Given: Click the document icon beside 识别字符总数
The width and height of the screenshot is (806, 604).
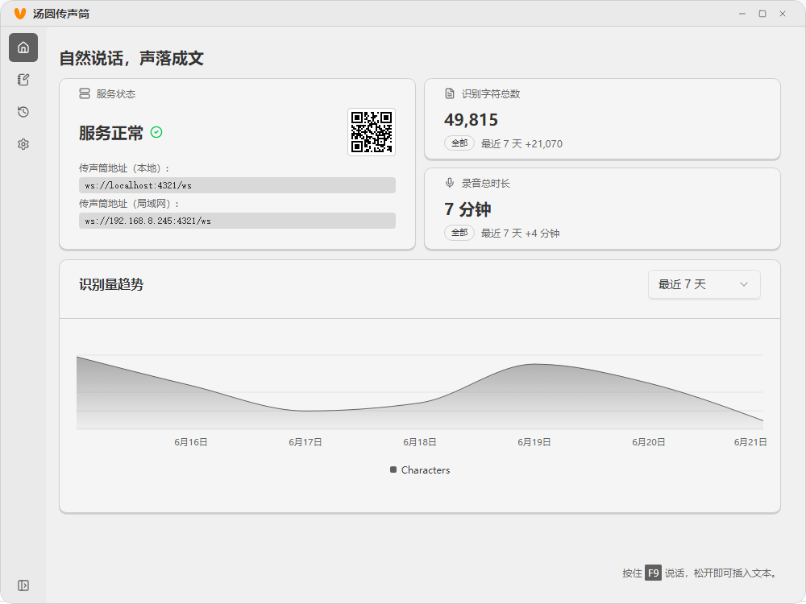Looking at the screenshot, I should (x=450, y=93).
